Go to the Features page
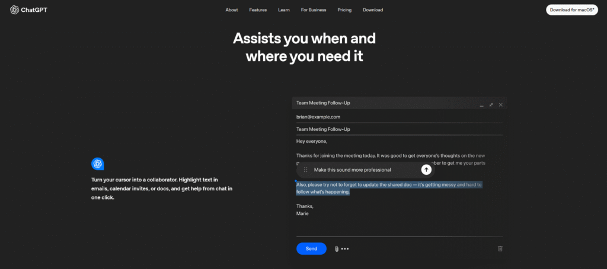Screen dimensions: 607x269 pyautogui.click(x=258, y=10)
